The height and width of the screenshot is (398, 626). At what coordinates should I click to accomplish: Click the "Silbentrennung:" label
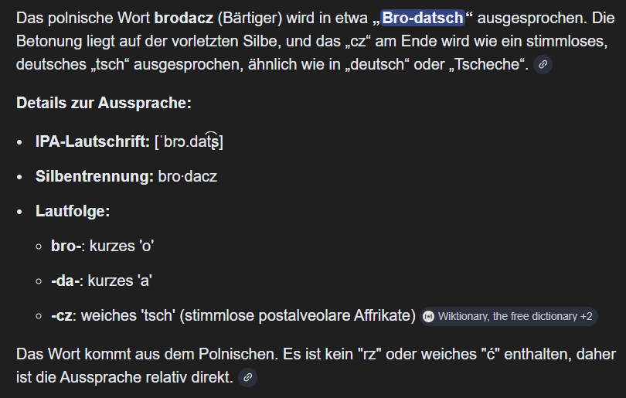[94, 176]
